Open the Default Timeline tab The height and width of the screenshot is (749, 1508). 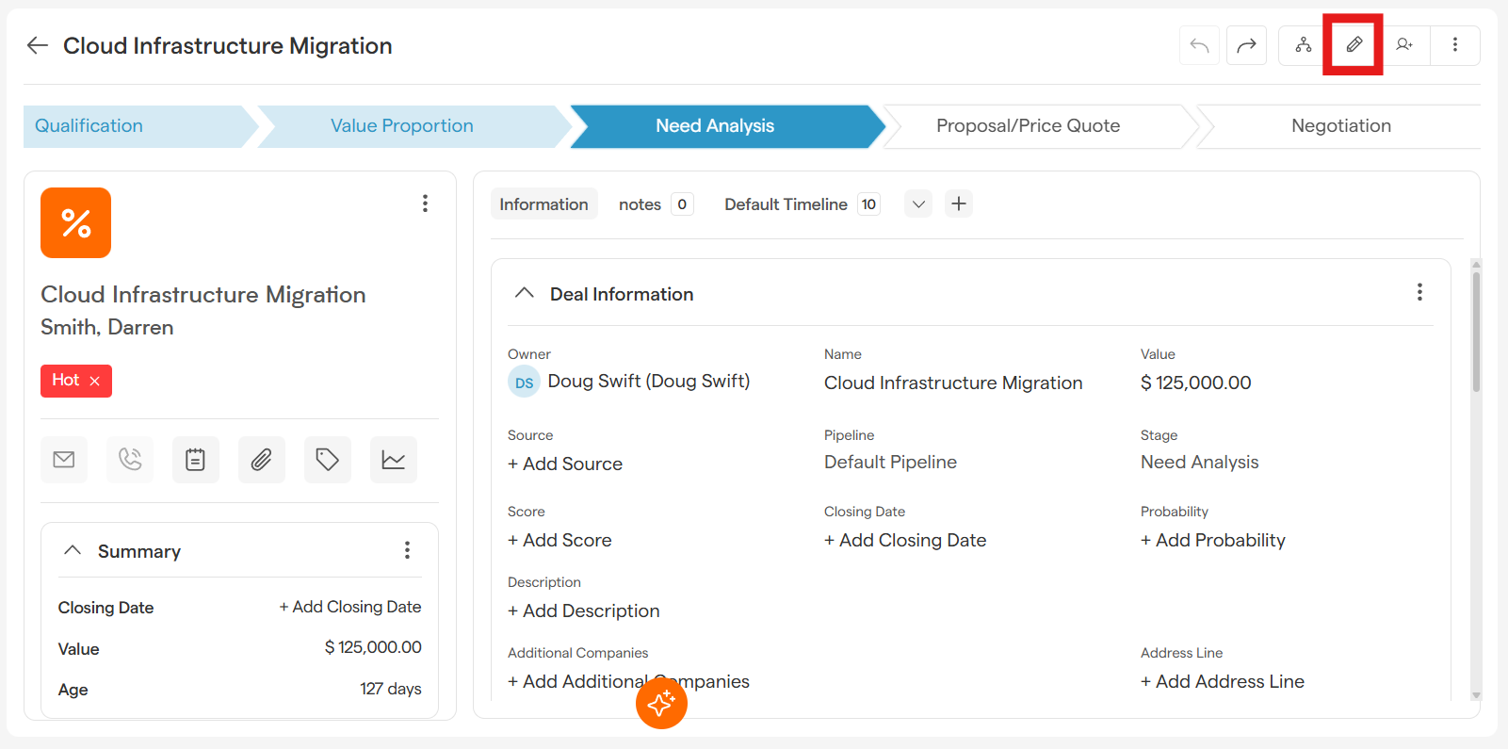coord(786,204)
